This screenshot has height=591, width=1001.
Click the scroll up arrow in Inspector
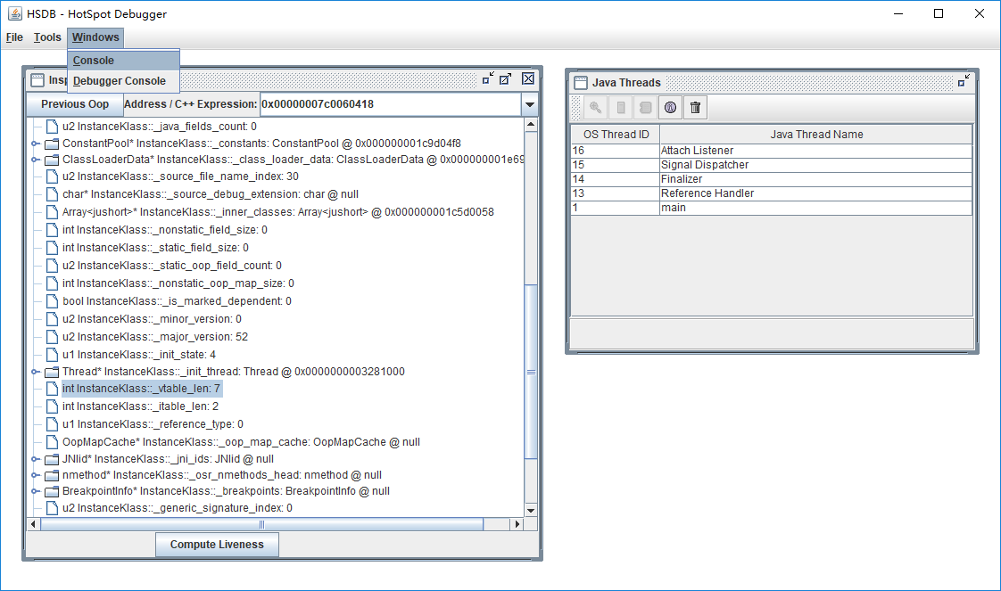pos(531,126)
